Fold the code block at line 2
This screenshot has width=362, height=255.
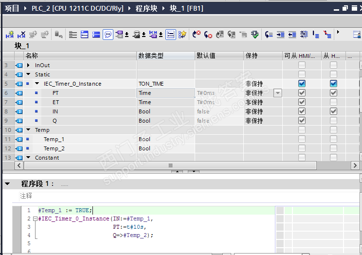click(x=35, y=219)
